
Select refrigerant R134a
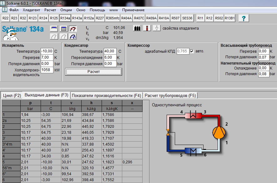[x=65, y=18]
